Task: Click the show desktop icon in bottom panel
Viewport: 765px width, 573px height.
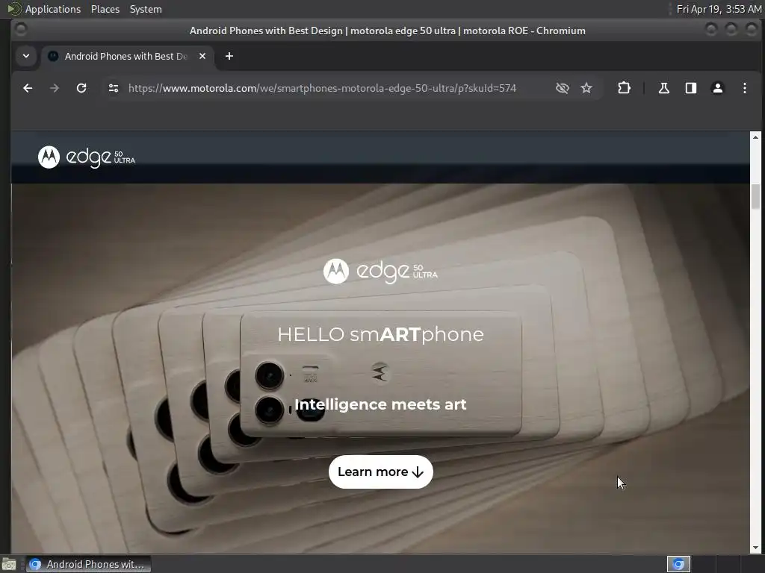Action: click(x=9, y=564)
